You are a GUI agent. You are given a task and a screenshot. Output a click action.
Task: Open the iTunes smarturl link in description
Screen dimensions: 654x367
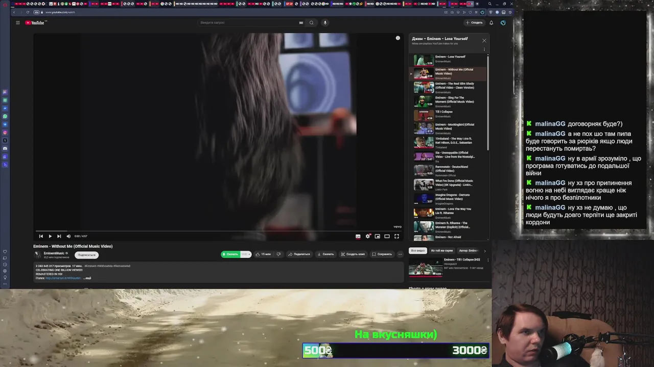[x=63, y=278]
